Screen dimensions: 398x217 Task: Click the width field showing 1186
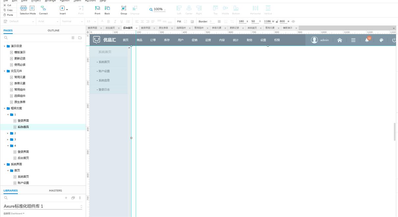(267, 21)
